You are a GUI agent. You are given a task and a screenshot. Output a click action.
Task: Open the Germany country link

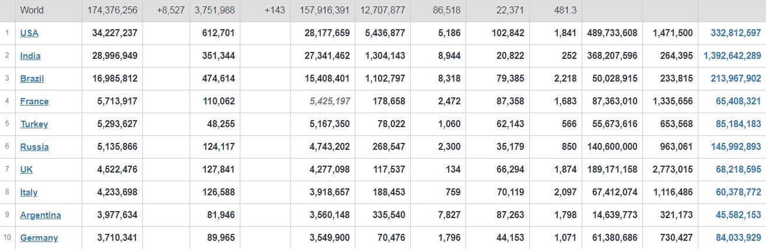39,238
